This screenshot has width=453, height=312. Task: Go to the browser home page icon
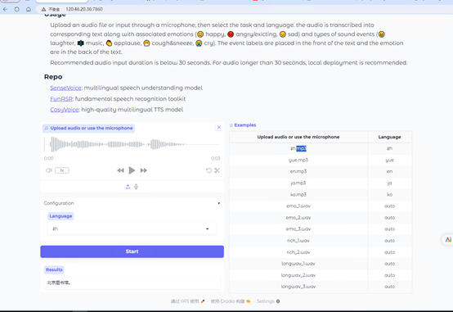pyautogui.click(x=29, y=9)
